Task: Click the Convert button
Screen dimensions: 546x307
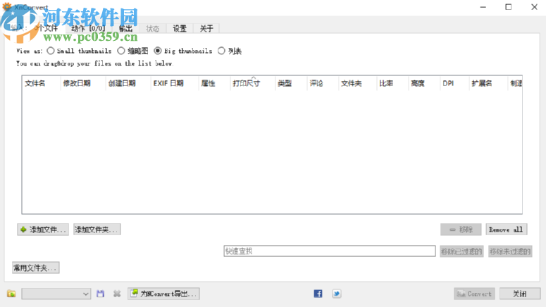Action: pos(475,294)
